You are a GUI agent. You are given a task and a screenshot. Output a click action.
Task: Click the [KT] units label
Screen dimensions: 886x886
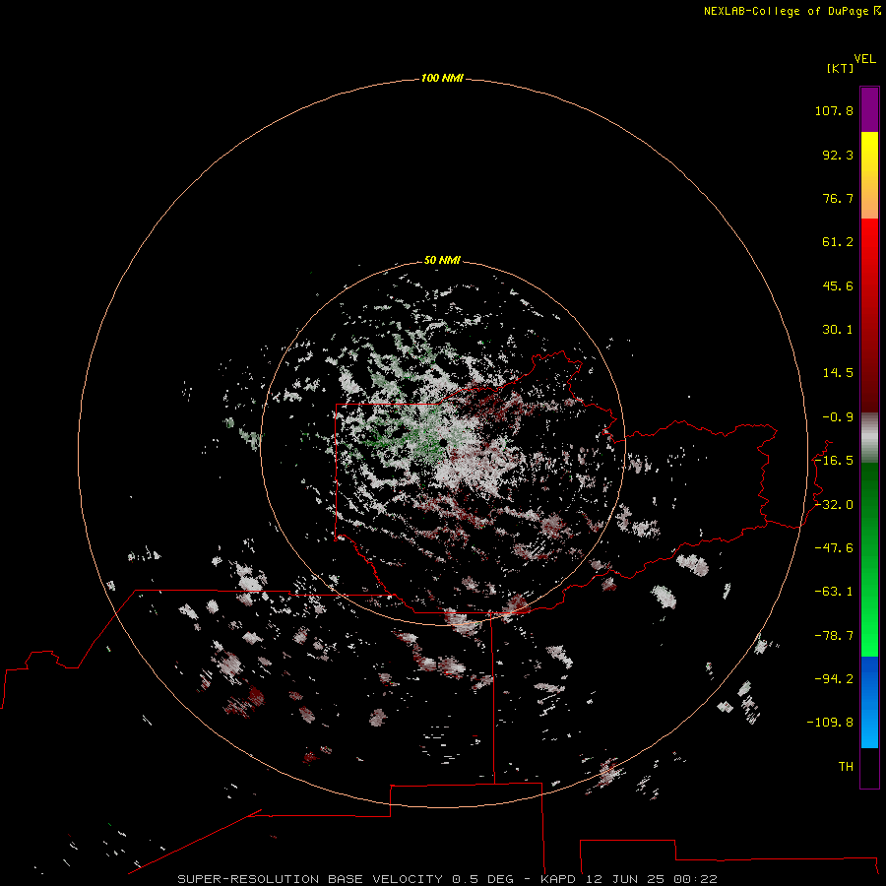(x=841, y=68)
